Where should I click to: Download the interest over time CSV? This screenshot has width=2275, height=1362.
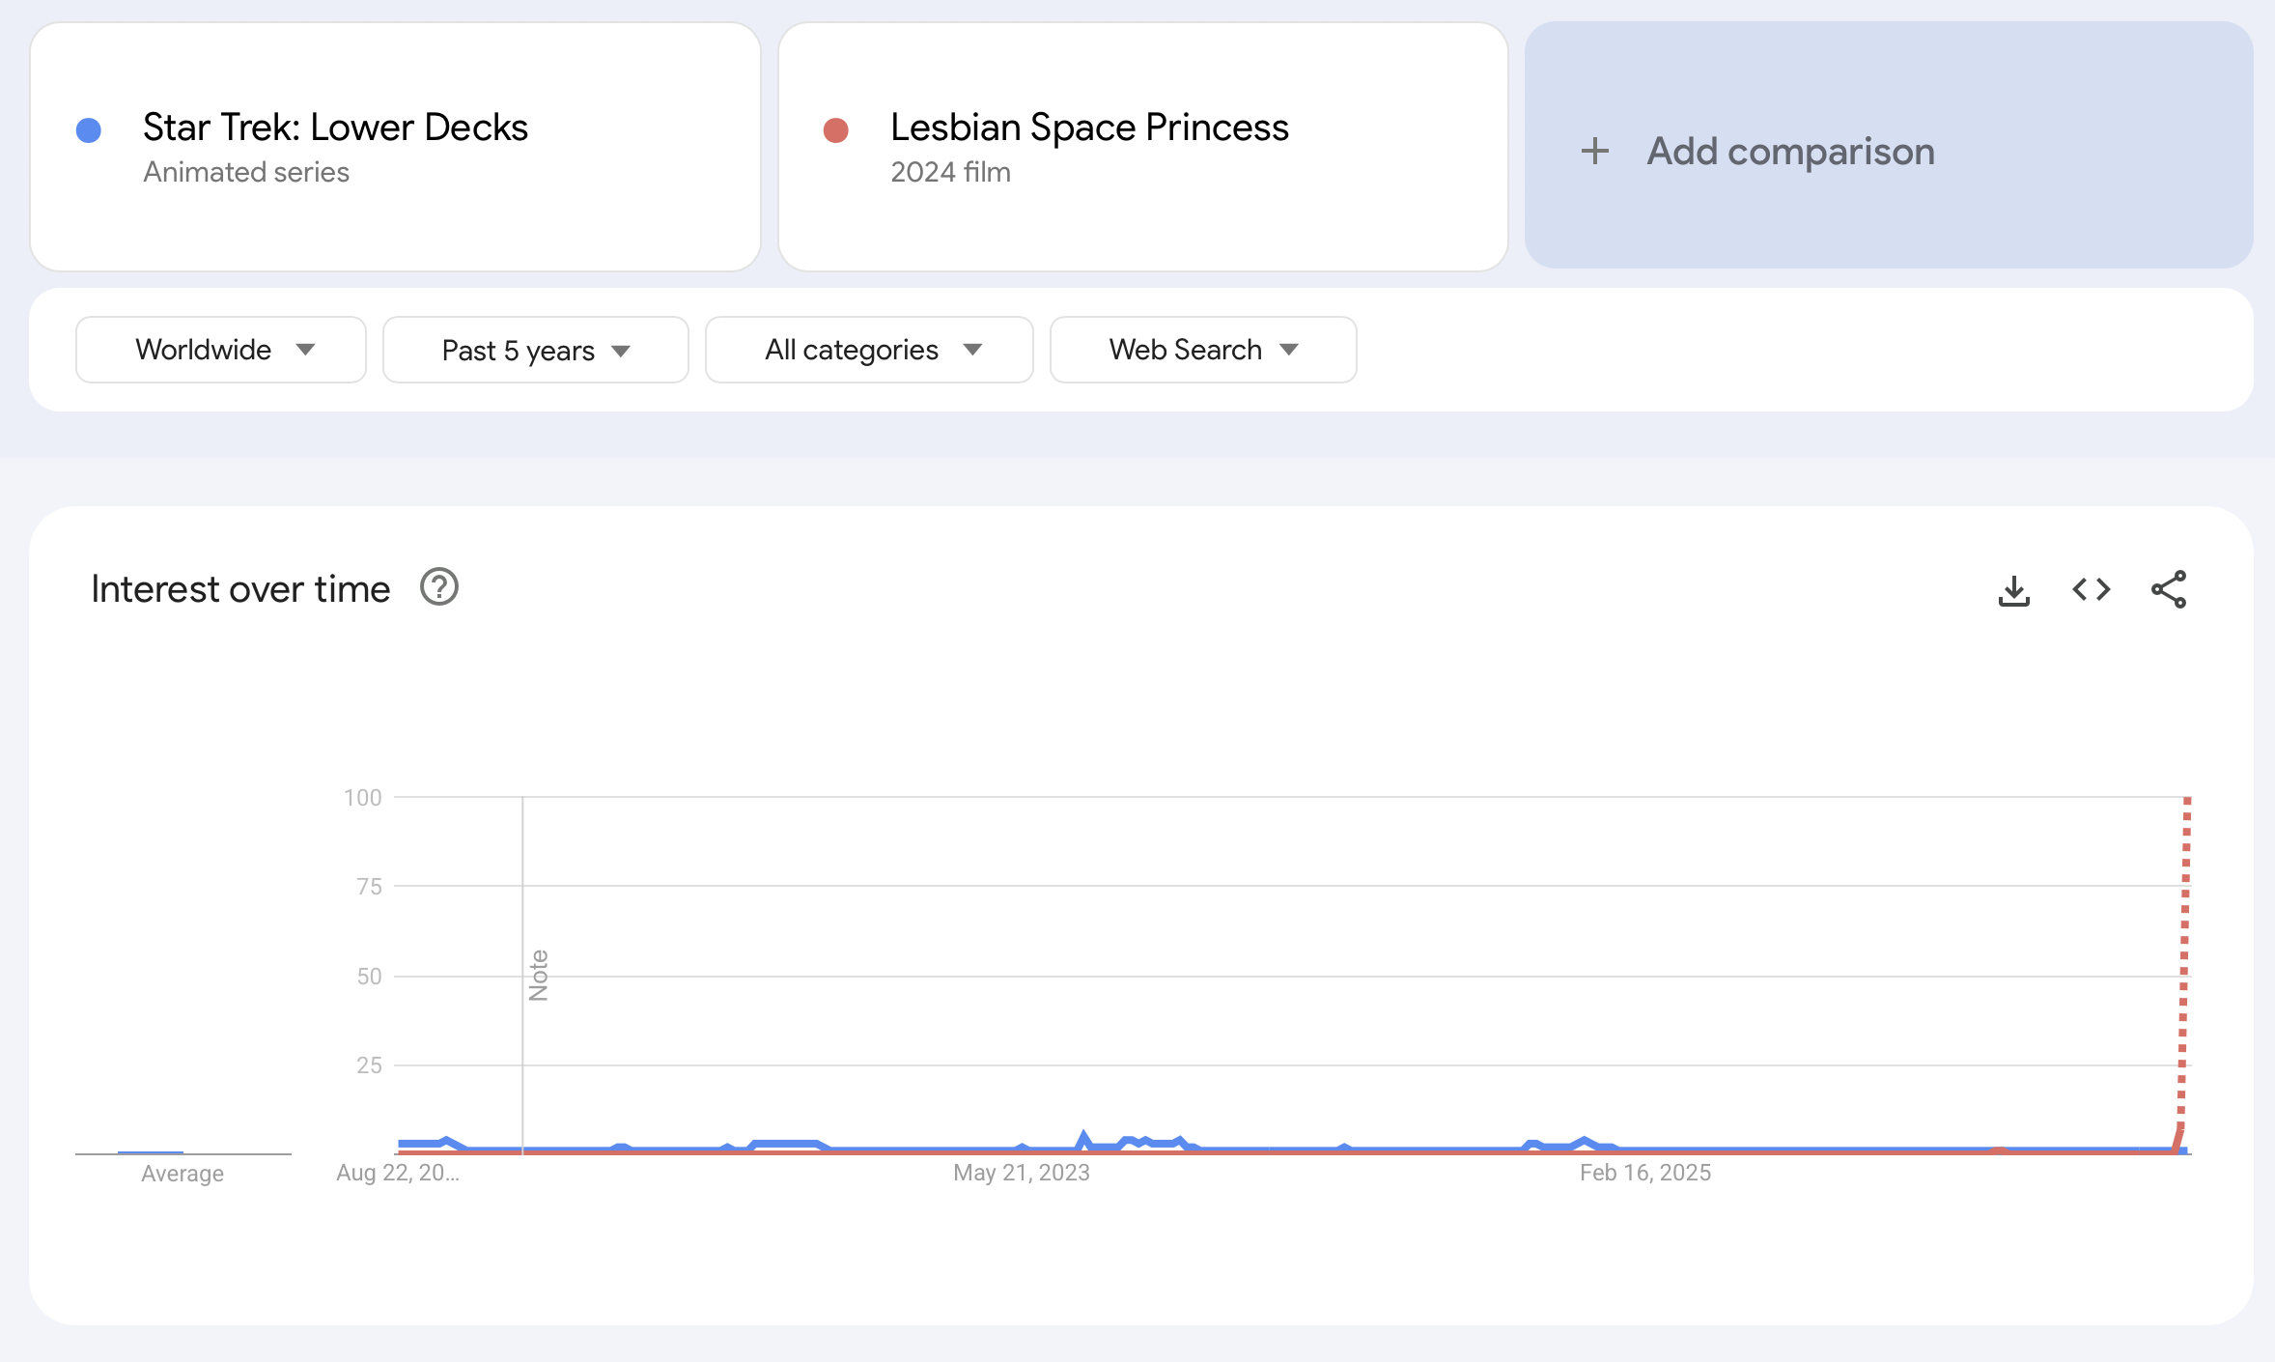point(2013,590)
